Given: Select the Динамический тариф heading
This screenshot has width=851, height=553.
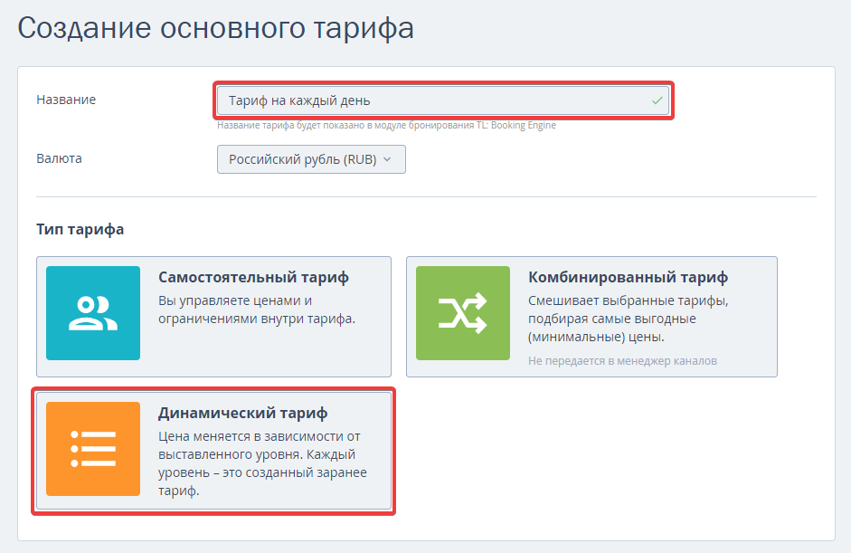Looking at the screenshot, I should (x=242, y=413).
